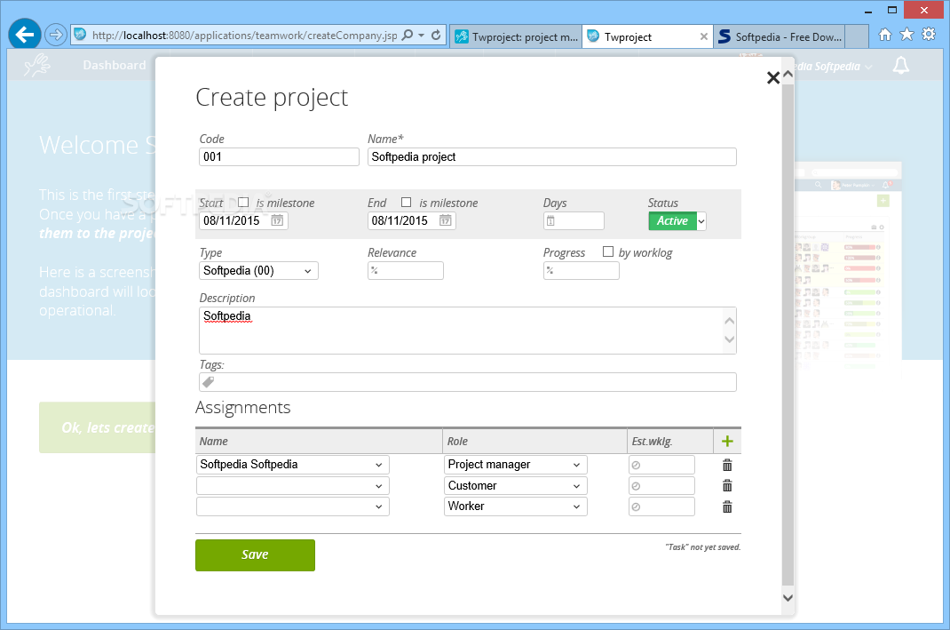Click the Twproject logo in header
Viewport: 950px width, 630px height.
pyautogui.click(x=37, y=65)
